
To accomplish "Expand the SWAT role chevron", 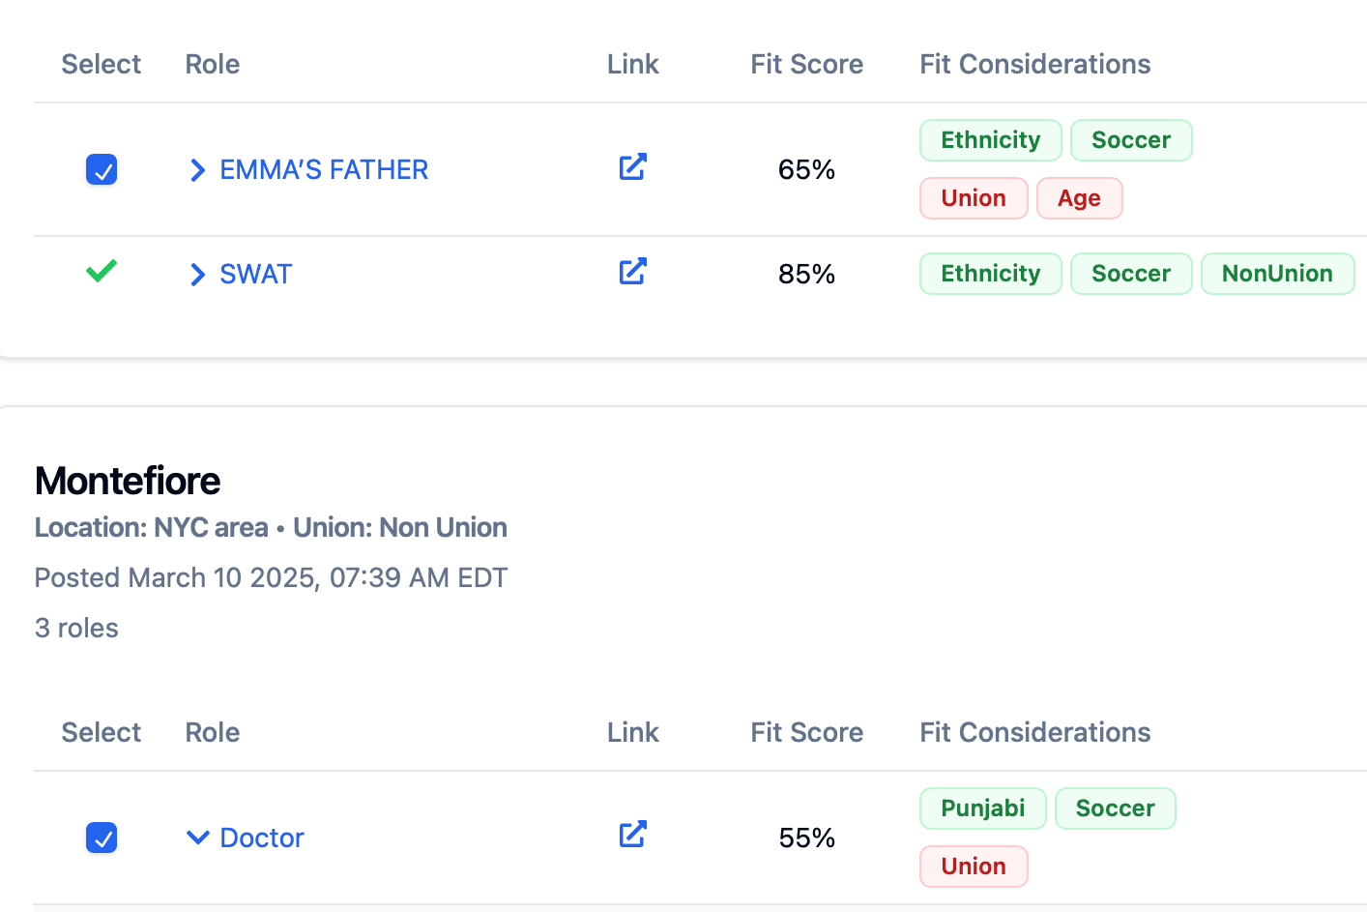I will tap(197, 275).
